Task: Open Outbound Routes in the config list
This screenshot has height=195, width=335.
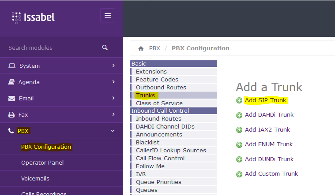Action: click(161, 88)
